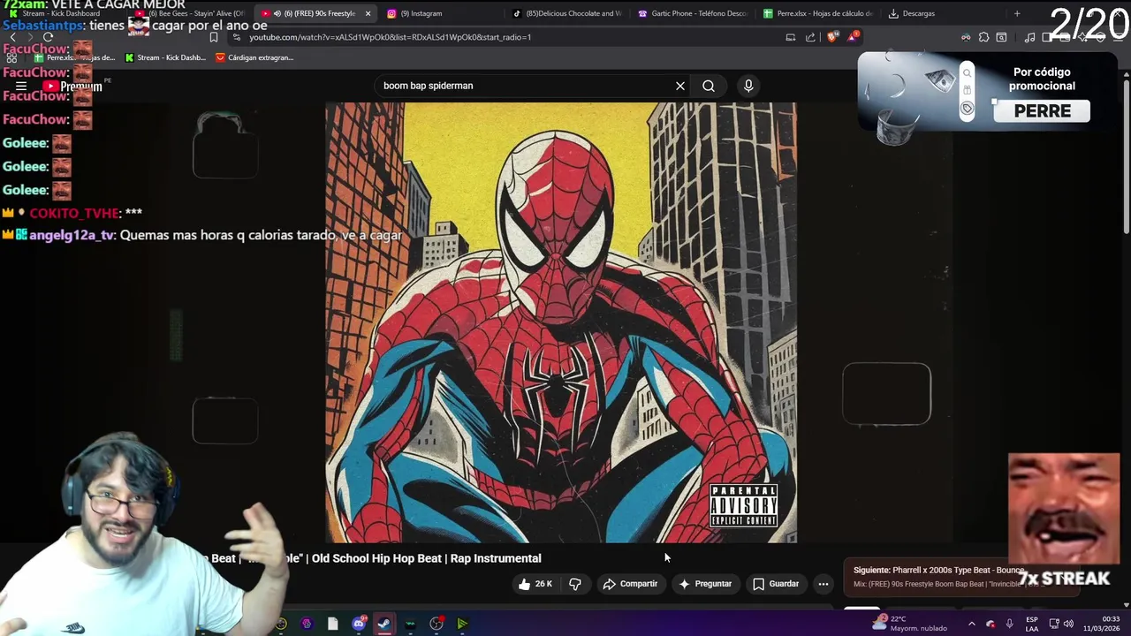Dislike the video
1131x636 pixels.
click(575, 584)
